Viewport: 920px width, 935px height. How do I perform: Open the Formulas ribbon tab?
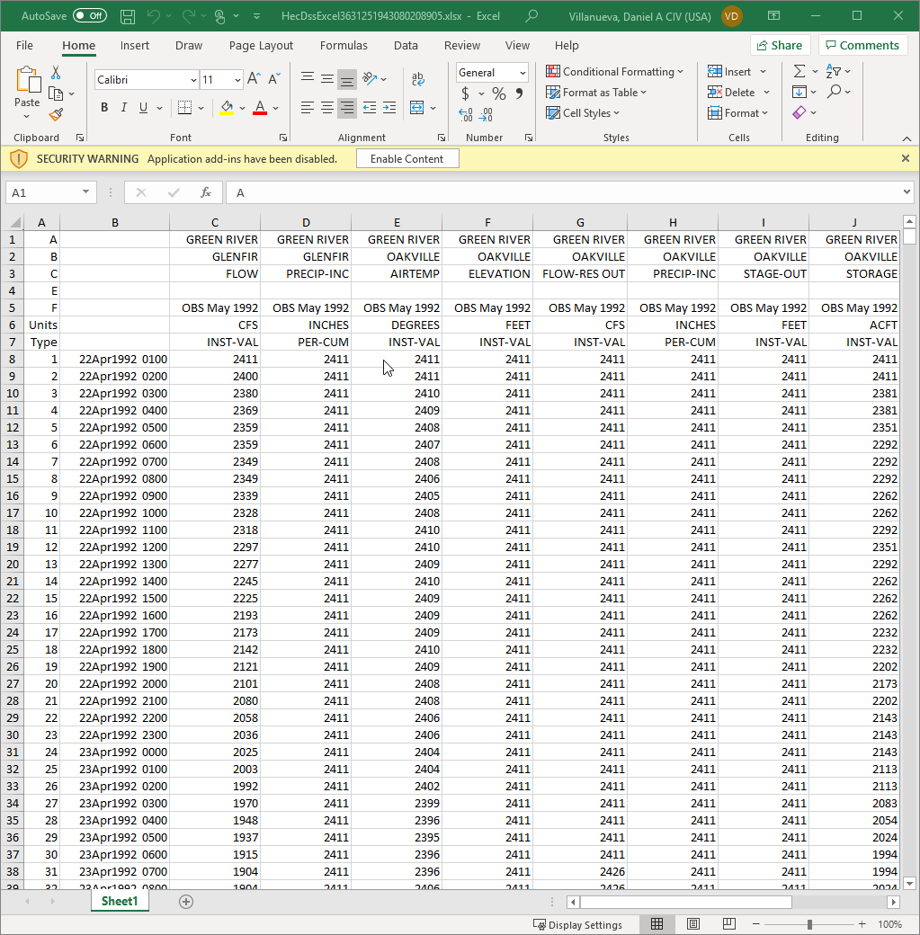pyautogui.click(x=344, y=46)
